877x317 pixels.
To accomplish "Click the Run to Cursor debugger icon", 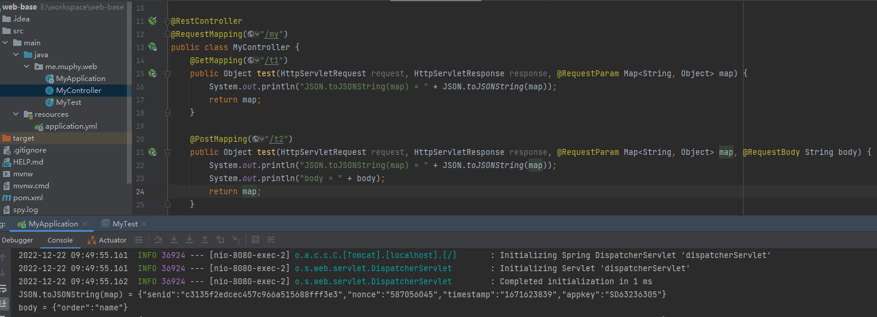I will click(236, 240).
